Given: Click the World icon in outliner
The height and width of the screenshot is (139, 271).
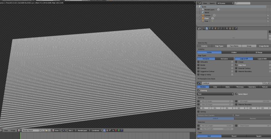Looking at the screenshot, I should click(x=203, y=13).
